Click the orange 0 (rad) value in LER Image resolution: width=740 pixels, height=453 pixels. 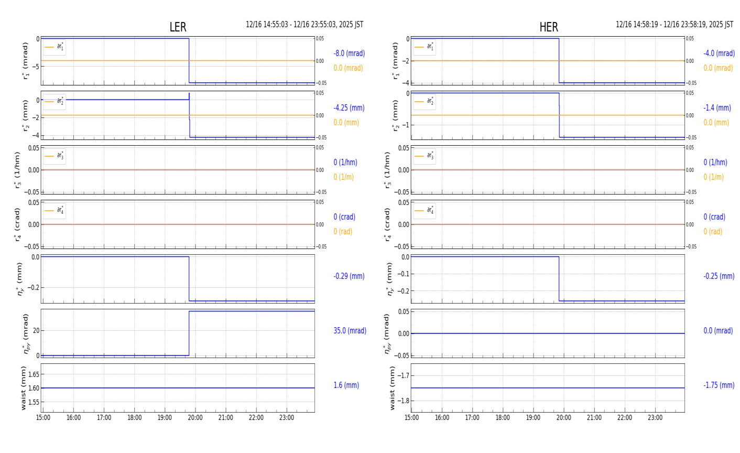click(x=343, y=232)
